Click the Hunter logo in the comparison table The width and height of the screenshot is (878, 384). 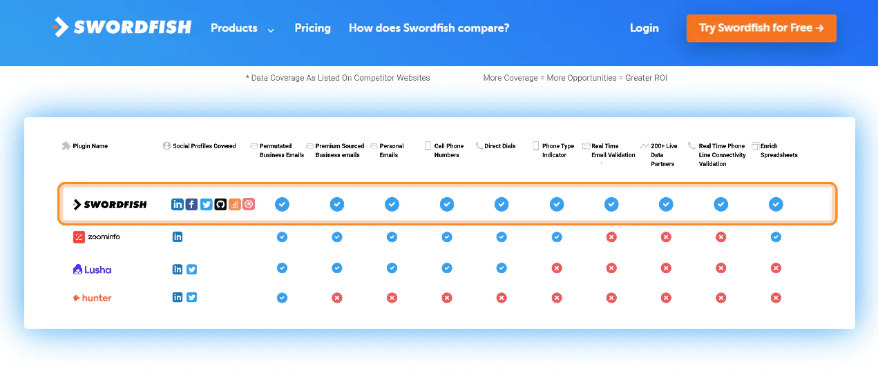tap(92, 298)
